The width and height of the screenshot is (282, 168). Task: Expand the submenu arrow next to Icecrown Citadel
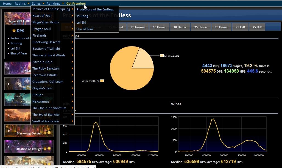(x=72, y=75)
